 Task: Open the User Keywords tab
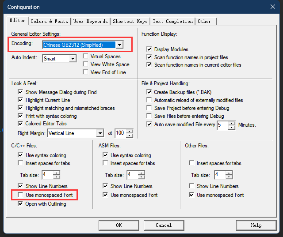coord(90,21)
